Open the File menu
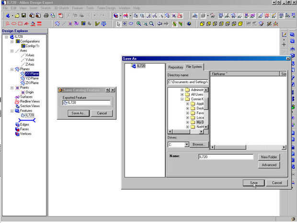 click(5, 8)
